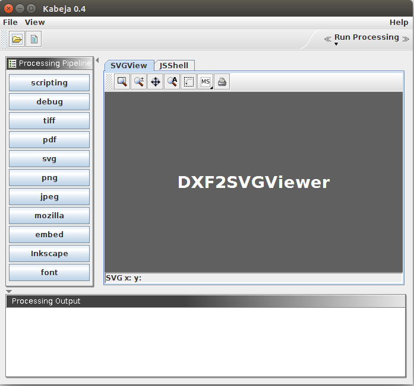Click the open file folder icon
The width and height of the screenshot is (414, 386).
coord(17,40)
